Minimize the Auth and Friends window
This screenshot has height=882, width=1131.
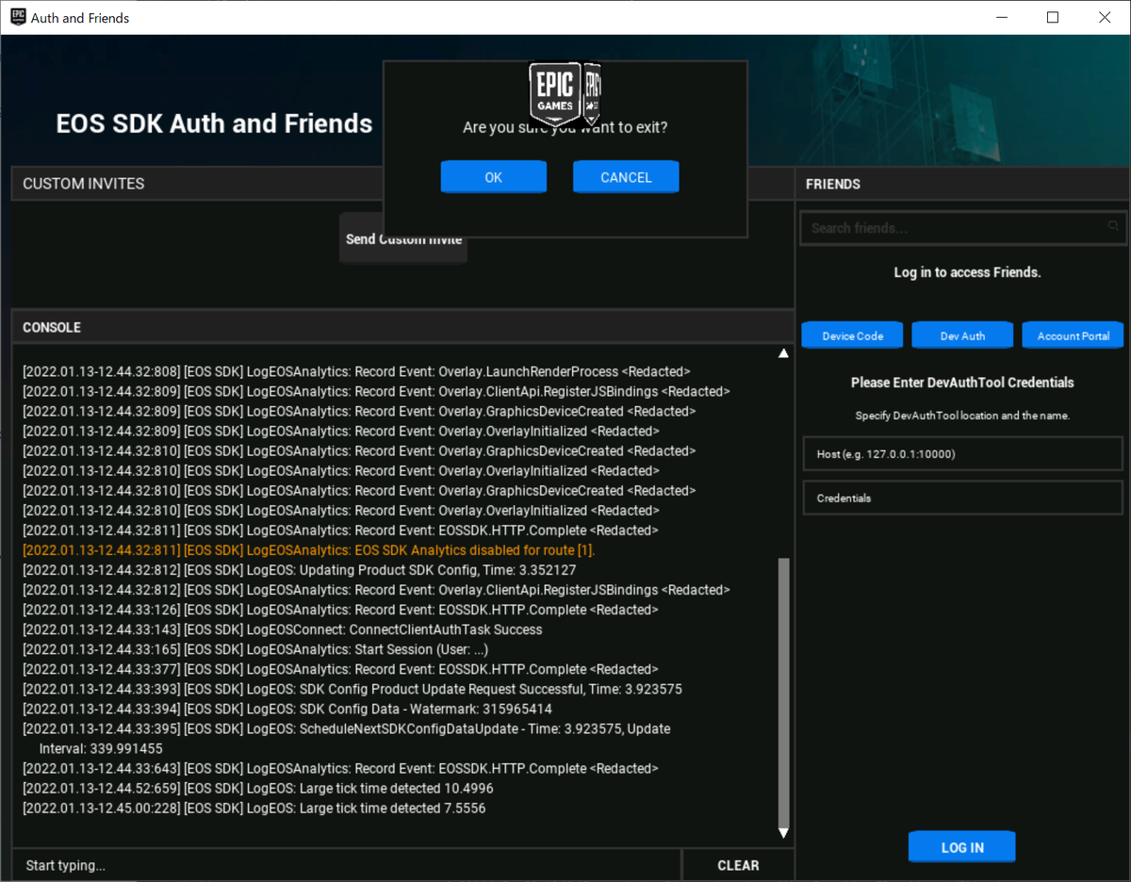[1000, 17]
